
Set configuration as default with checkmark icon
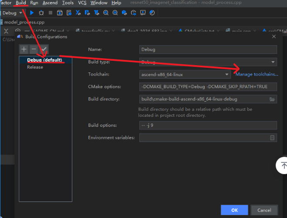click(x=44, y=49)
